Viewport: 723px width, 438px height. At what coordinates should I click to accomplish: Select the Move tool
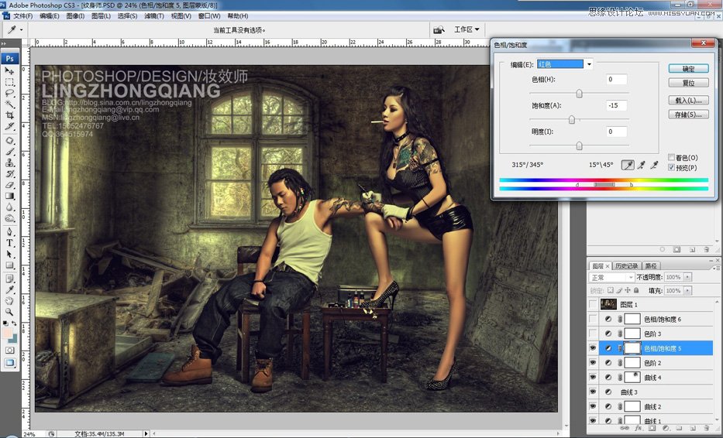click(x=10, y=70)
